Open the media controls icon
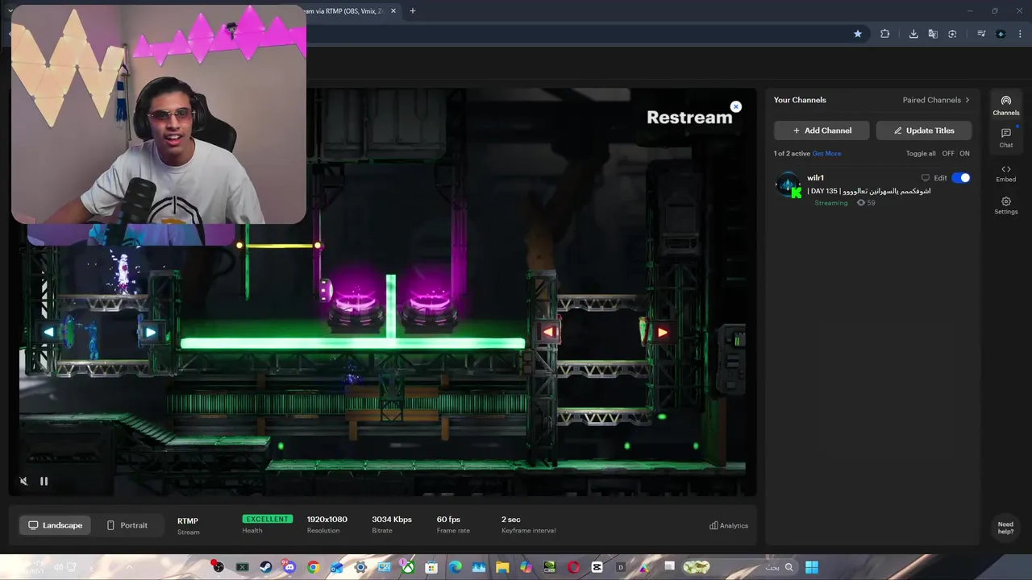Viewport: 1032px width, 580px height. 981,34
